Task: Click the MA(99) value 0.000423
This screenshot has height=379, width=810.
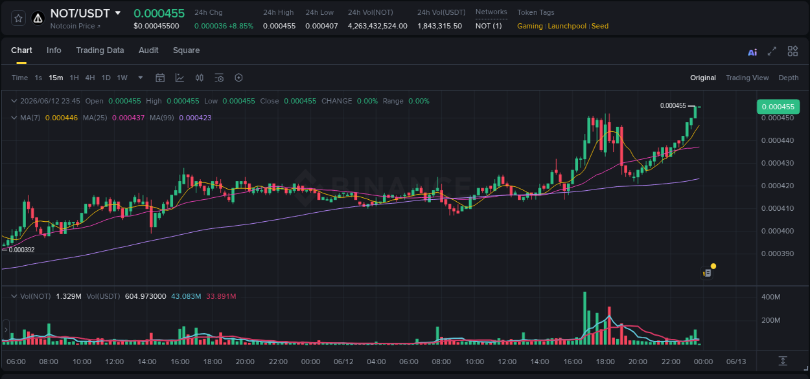Action: click(x=195, y=118)
